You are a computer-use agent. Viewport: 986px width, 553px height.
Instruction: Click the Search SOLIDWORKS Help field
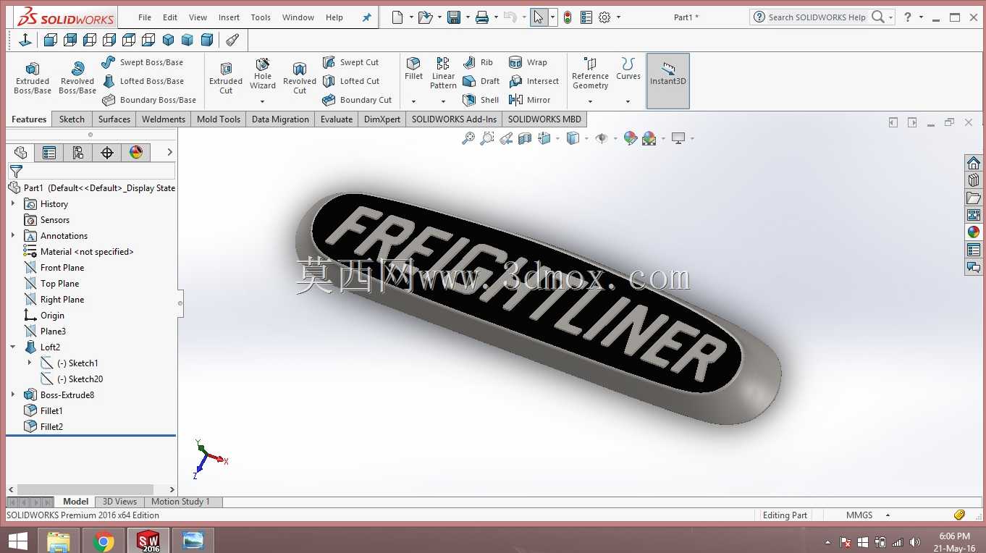click(817, 17)
